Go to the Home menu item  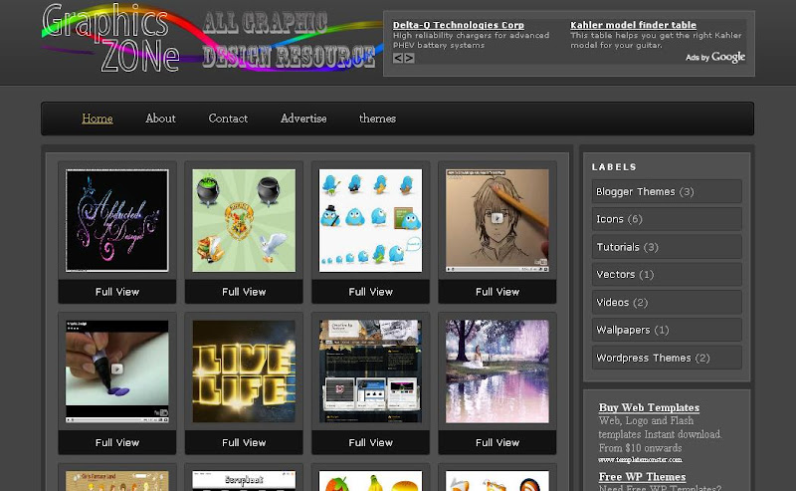98,119
